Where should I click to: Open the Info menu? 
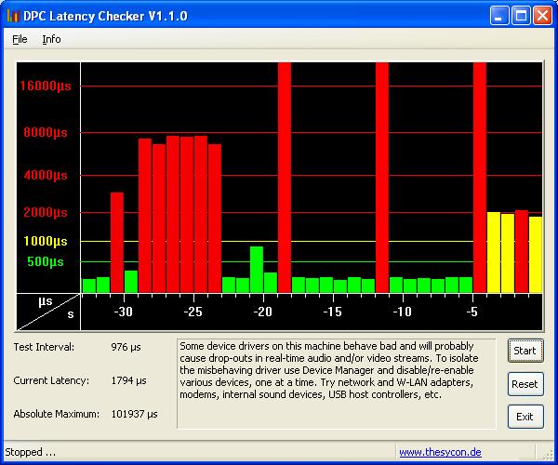point(51,39)
